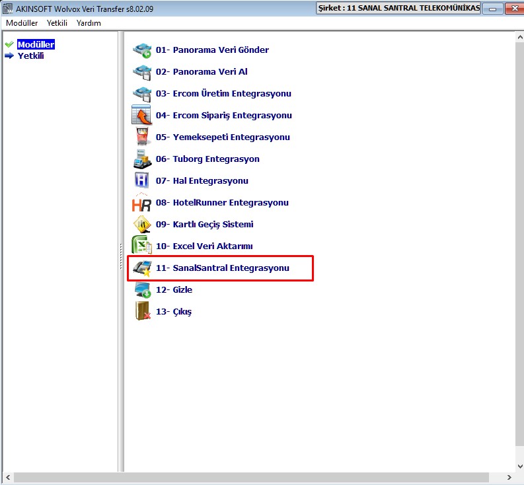The image size is (524, 485).
Task: Click the Kartlı Geçiş Sistemi sign icon
Action: pyautogui.click(x=141, y=224)
